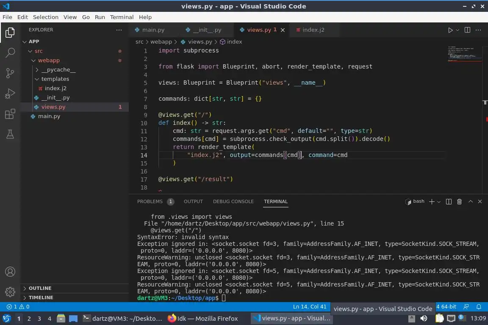Switch to the DEBUG CONSOLE tab
This screenshot has height=325, width=488.
tap(233, 201)
